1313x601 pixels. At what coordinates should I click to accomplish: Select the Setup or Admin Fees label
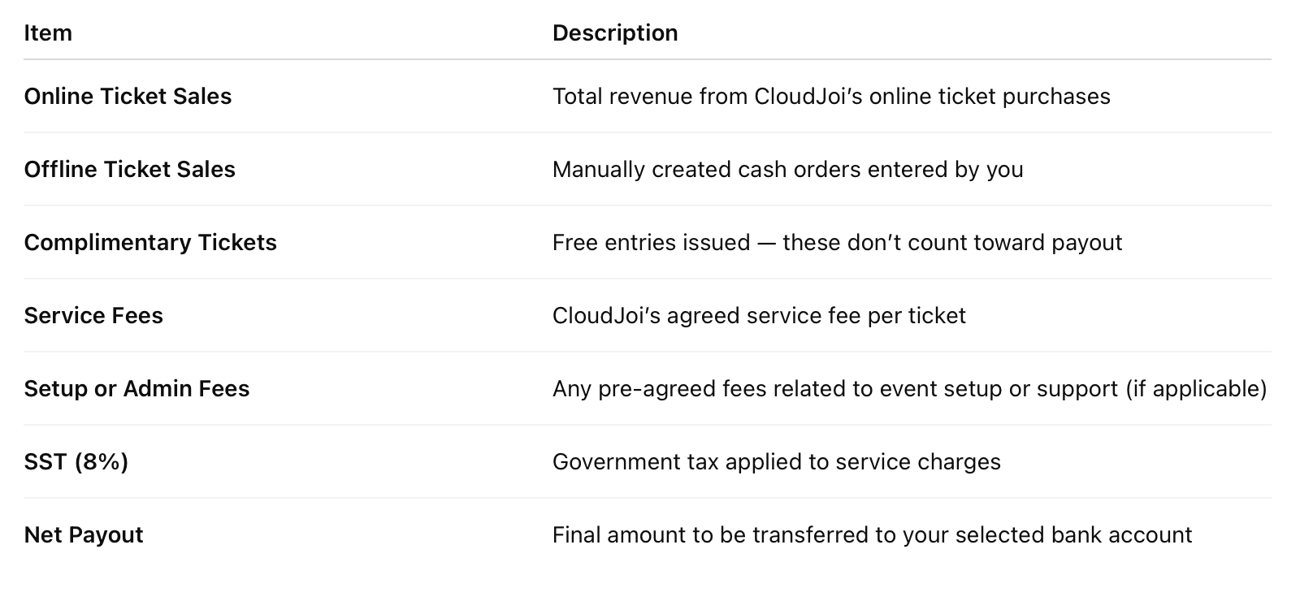pyautogui.click(x=136, y=389)
